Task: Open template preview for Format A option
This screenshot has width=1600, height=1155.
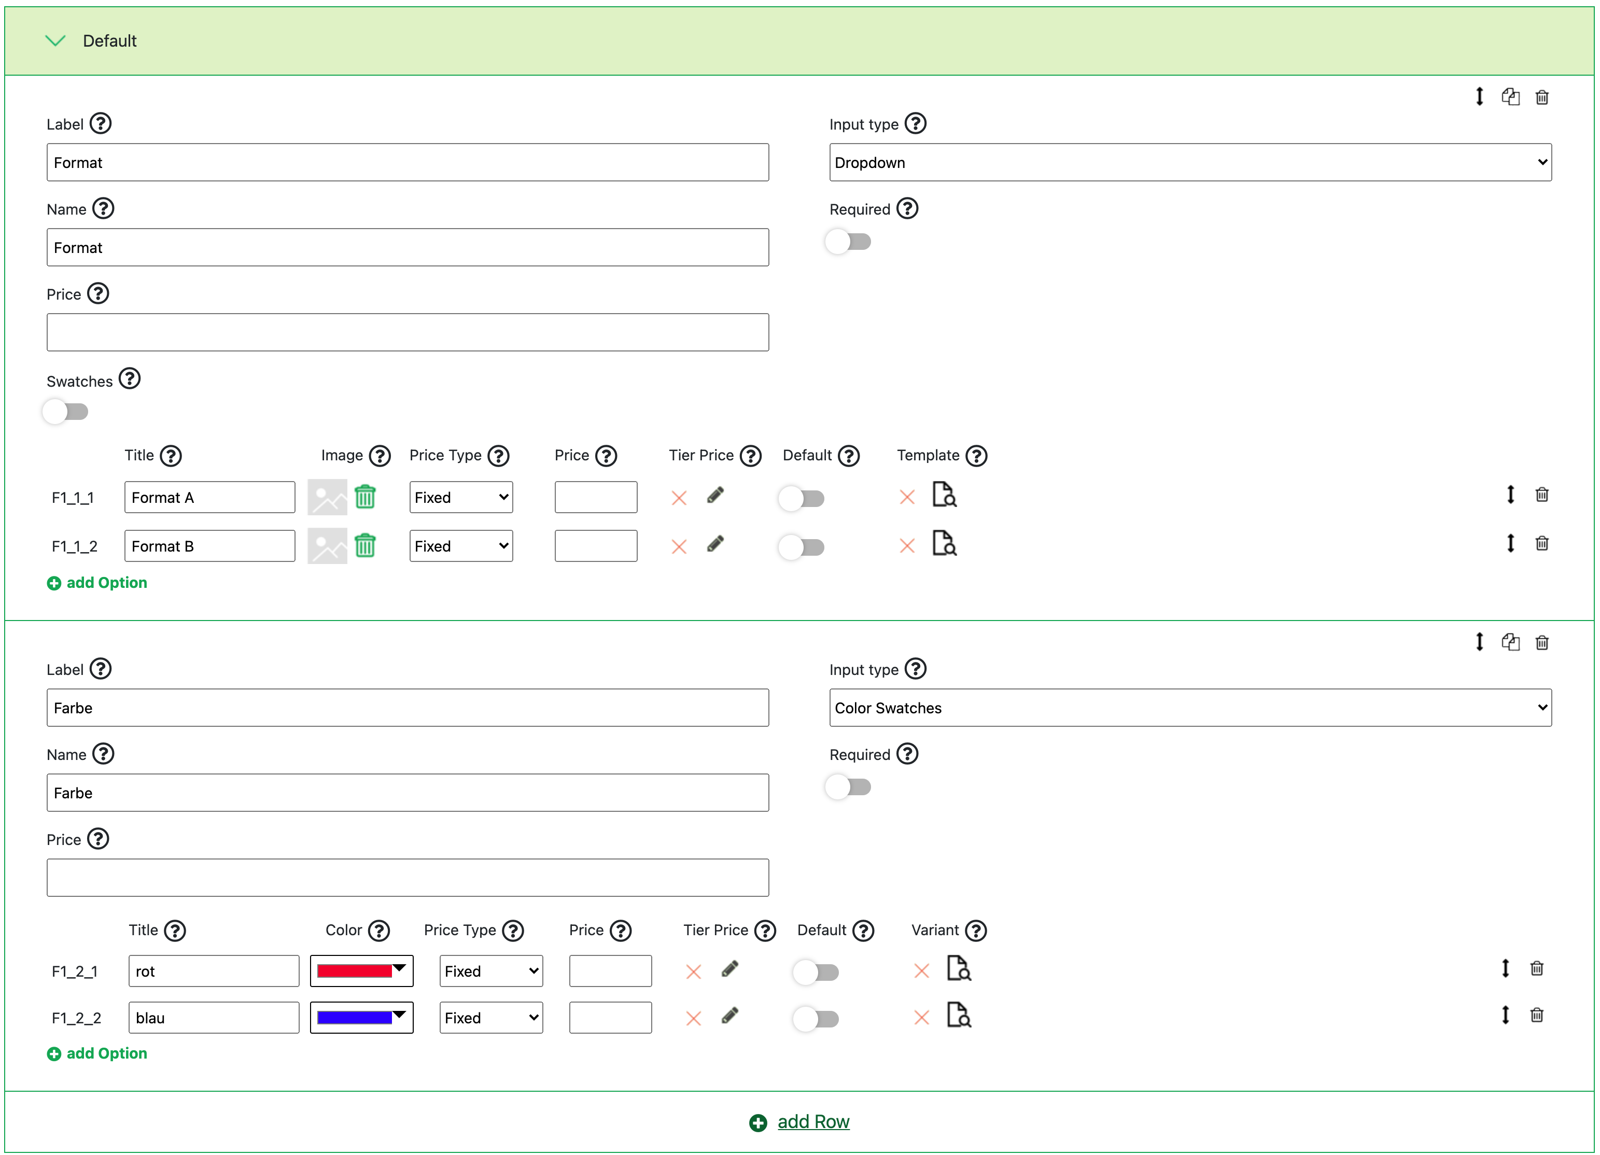Action: point(944,495)
